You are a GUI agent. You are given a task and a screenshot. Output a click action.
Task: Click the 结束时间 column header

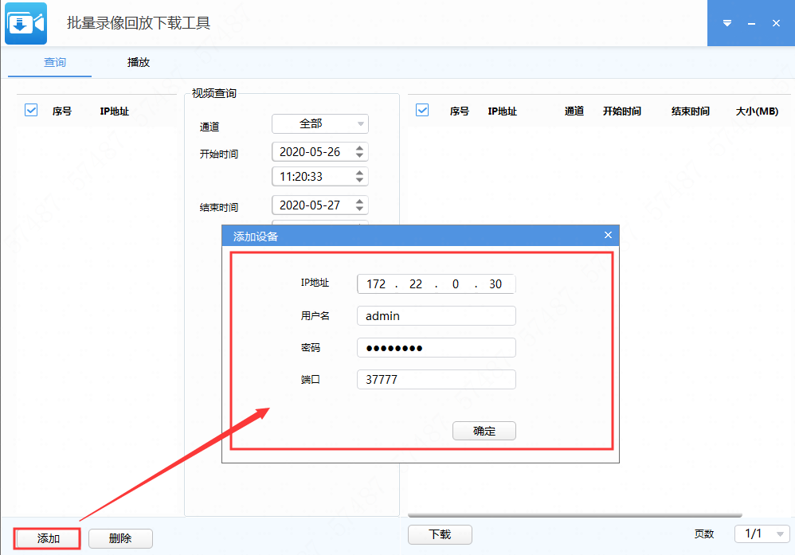tap(690, 111)
